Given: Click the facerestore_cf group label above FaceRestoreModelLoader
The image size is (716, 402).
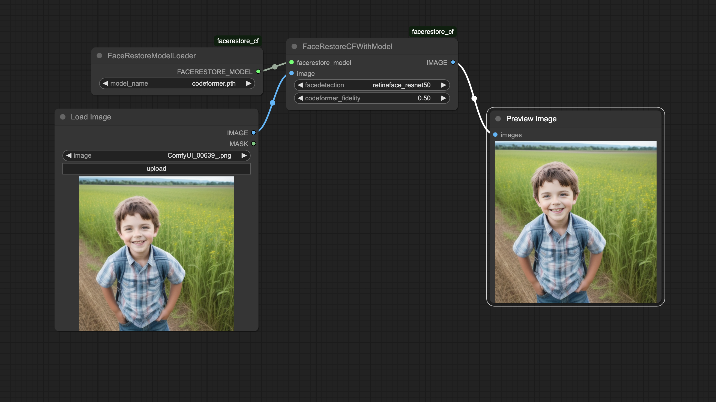Looking at the screenshot, I should [x=238, y=41].
